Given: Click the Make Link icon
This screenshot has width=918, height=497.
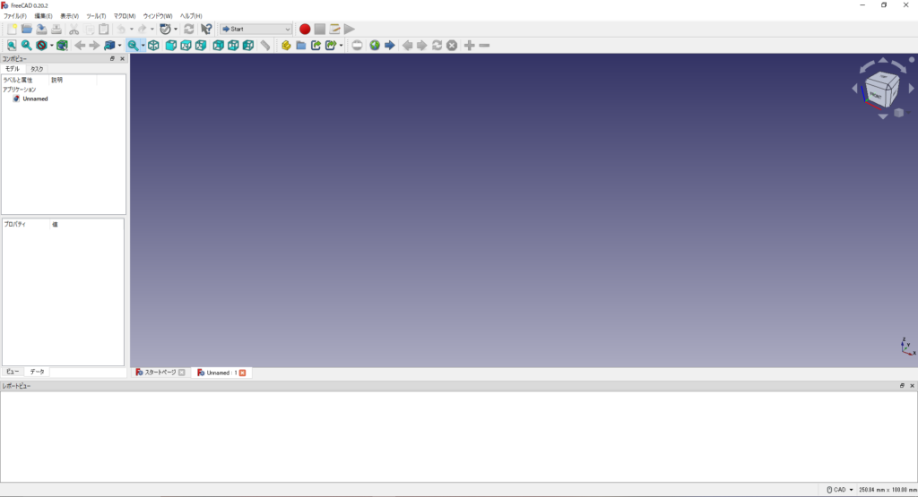Looking at the screenshot, I should pyautogui.click(x=316, y=45).
